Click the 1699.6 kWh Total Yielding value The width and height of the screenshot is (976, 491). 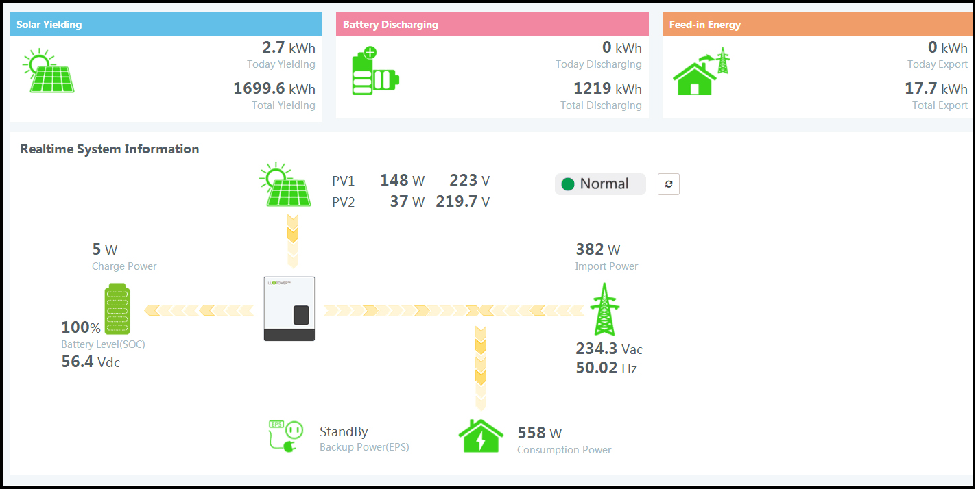274,89
